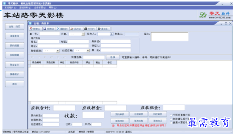Go to first record navigation arrow
Screen dimensions: 233x134
[32, 57]
